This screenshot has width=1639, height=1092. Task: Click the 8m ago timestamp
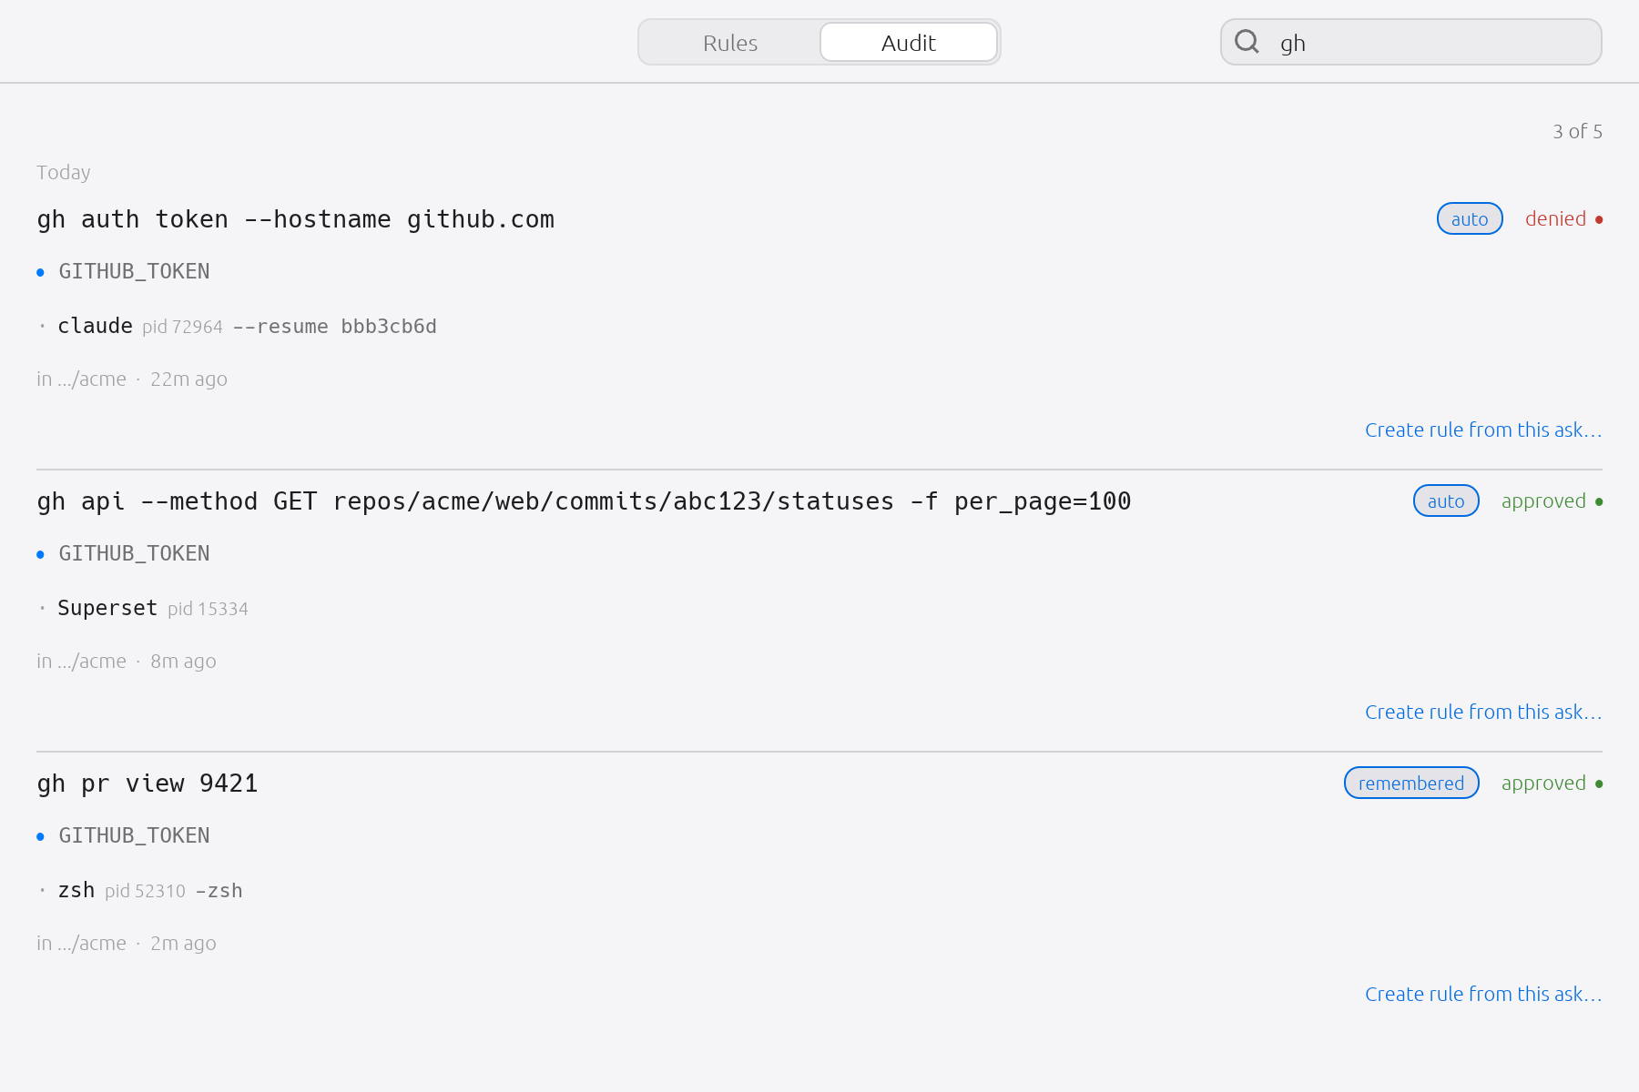tap(183, 661)
